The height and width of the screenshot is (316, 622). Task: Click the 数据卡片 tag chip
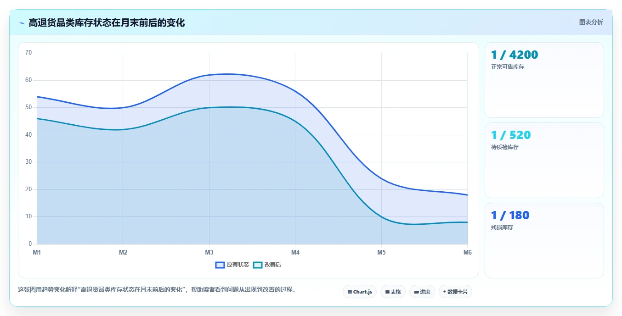coord(455,292)
